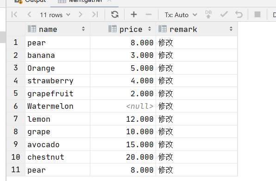This screenshot has width=276, height=181.
Task: Submit changes to the DB icon
Action: pyautogui.click(x=208, y=14)
